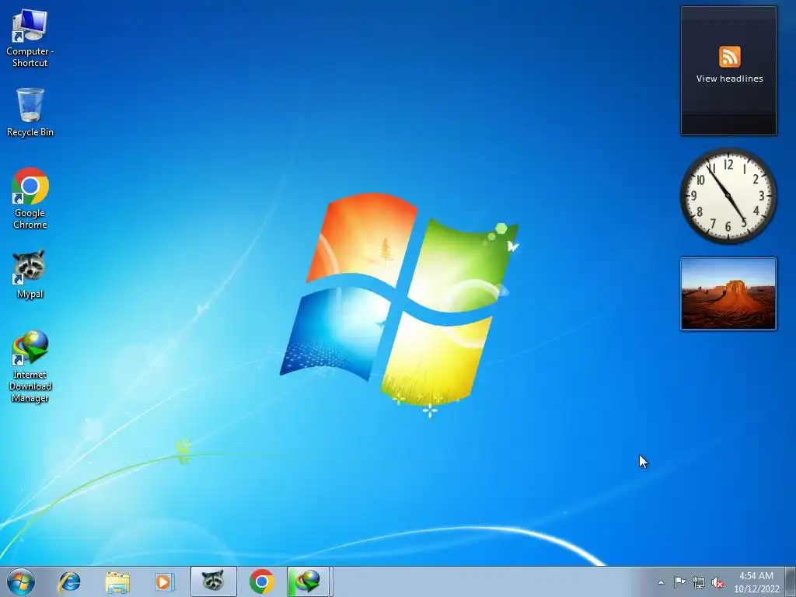Show hidden system tray icons arrow
Screen dimensions: 796x597
(661, 582)
